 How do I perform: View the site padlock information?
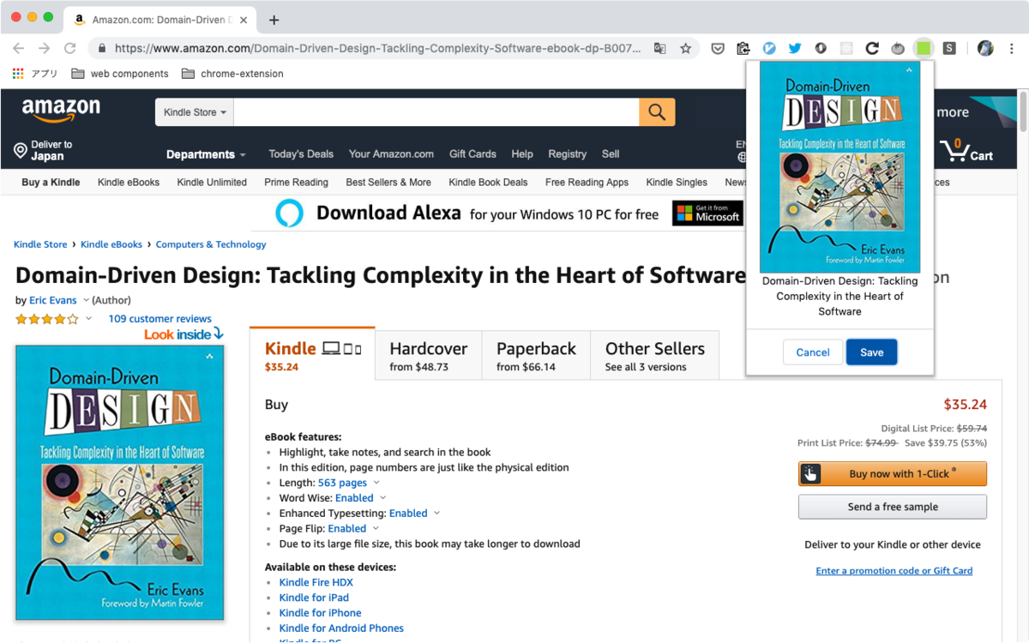(x=102, y=49)
